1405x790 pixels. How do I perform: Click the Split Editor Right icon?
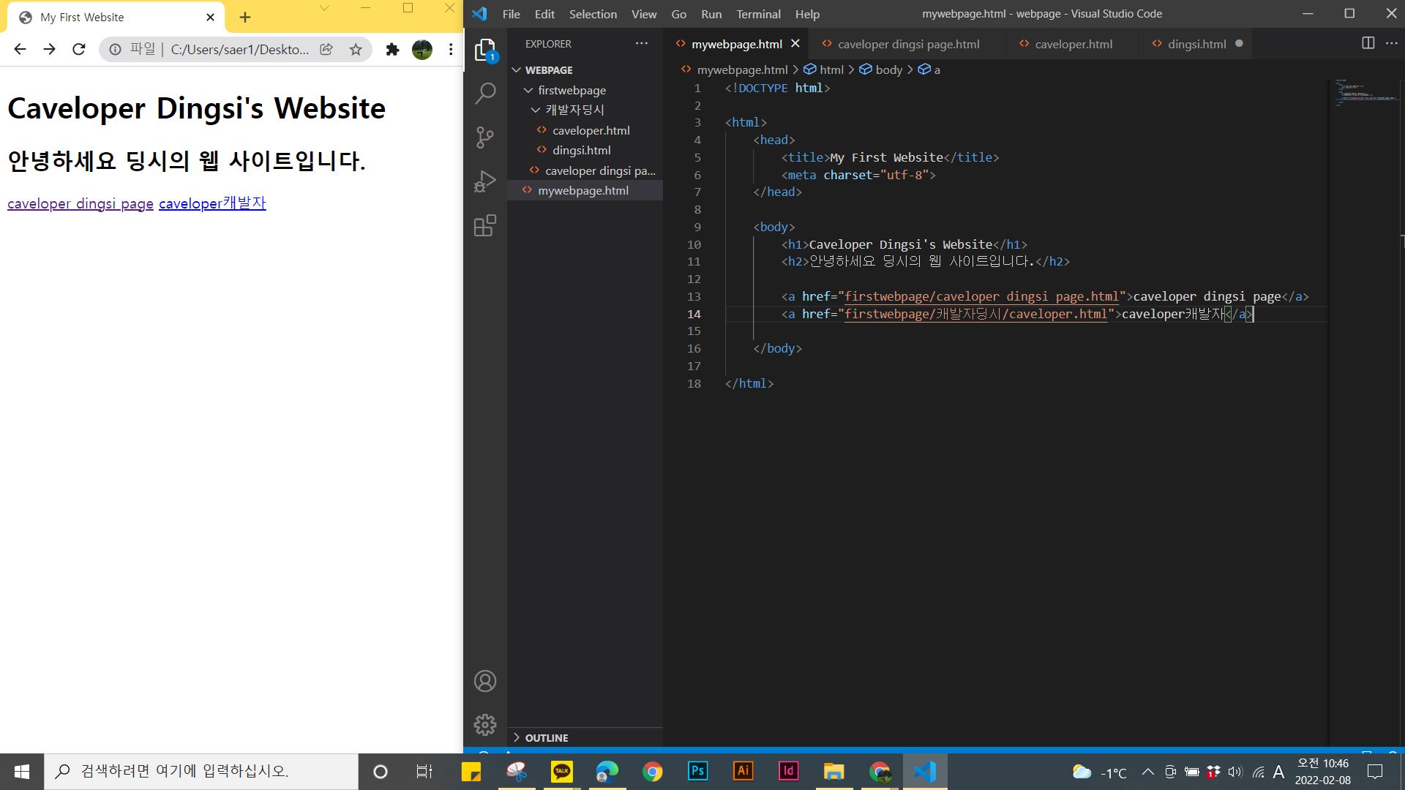[x=1368, y=43]
